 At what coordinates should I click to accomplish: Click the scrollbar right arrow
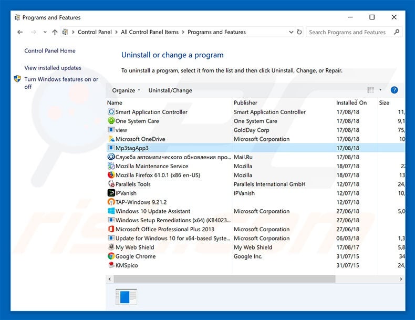pyautogui.click(x=401, y=279)
